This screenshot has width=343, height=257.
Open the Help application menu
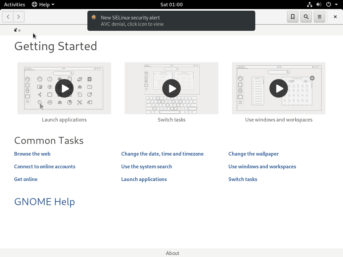point(43,4)
